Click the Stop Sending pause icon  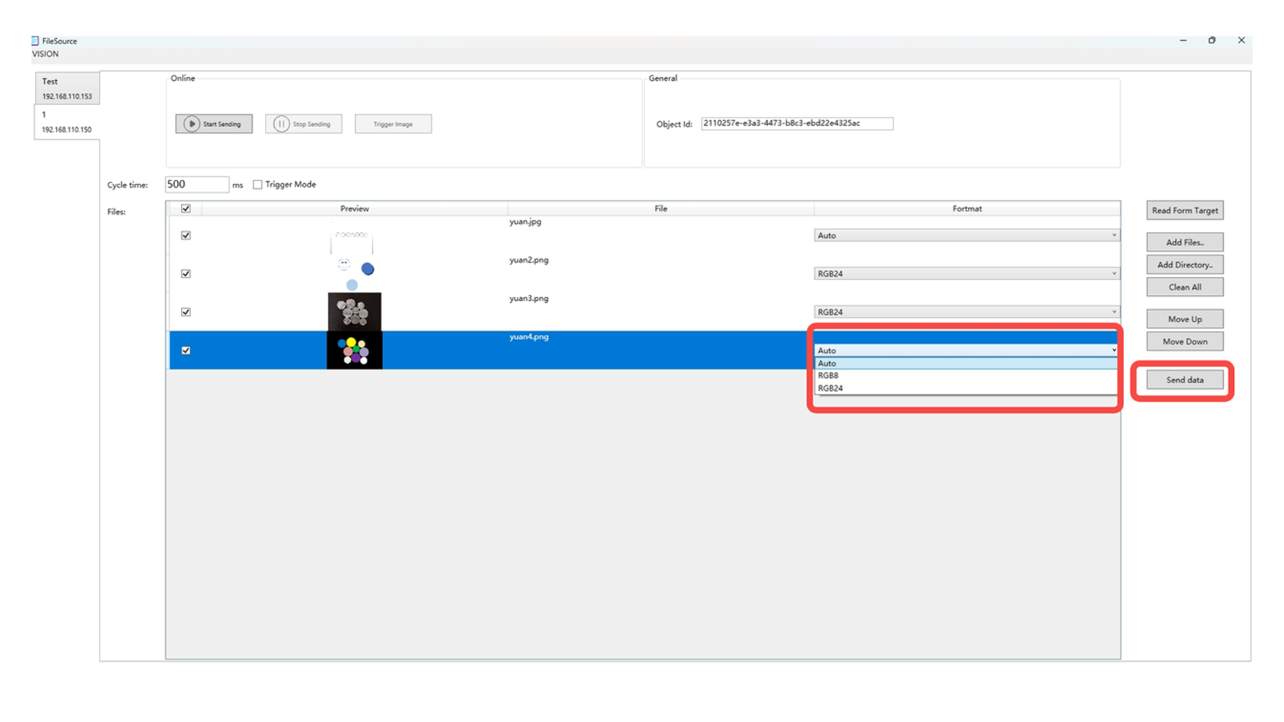coord(282,124)
